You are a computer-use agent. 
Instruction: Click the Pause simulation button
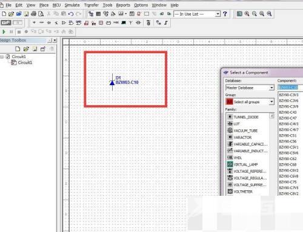11,31
